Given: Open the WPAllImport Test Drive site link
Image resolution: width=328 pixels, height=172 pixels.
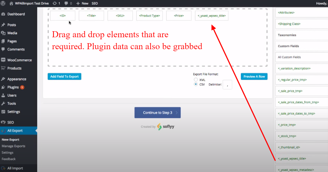Looking at the screenshot, I should 32,3.
